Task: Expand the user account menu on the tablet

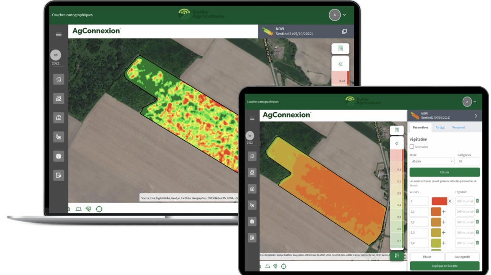Action: point(475,102)
